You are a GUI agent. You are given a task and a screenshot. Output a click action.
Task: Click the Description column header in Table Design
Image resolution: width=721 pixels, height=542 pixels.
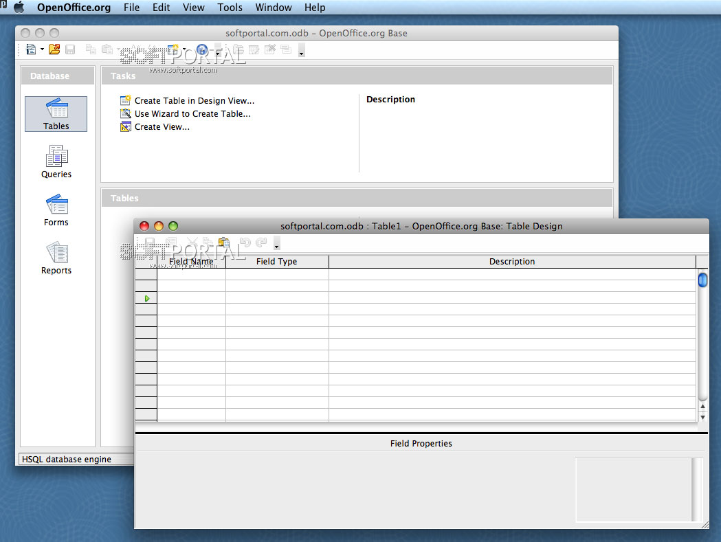pyautogui.click(x=512, y=262)
